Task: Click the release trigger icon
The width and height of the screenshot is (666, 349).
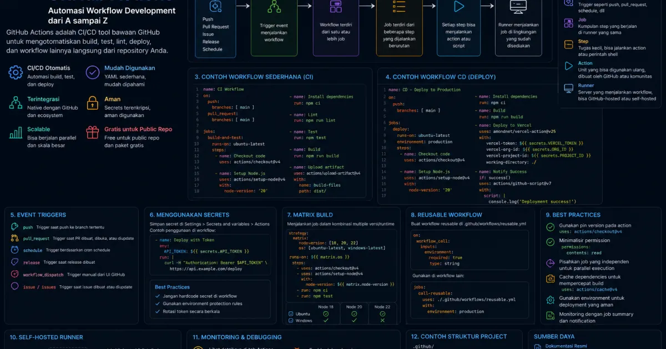Action: click(x=14, y=262)
